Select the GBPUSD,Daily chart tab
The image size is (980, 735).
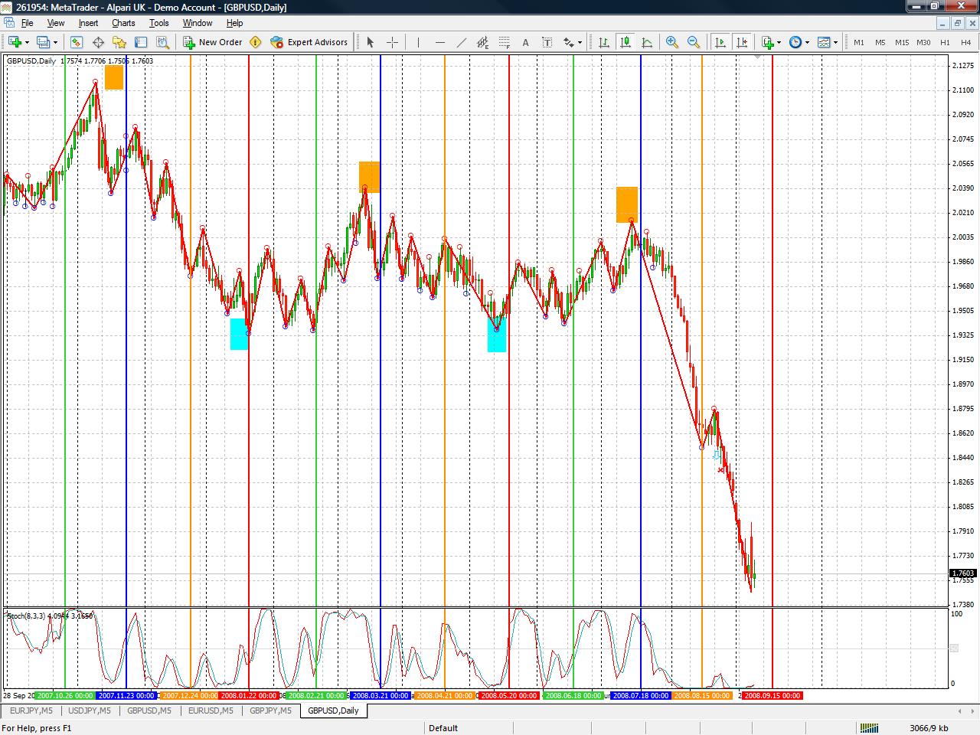click(333, 710)
